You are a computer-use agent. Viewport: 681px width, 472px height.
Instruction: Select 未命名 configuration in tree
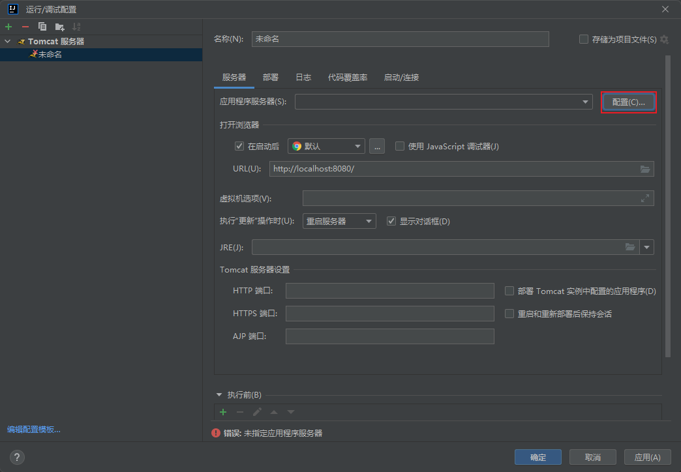[101, 54]
